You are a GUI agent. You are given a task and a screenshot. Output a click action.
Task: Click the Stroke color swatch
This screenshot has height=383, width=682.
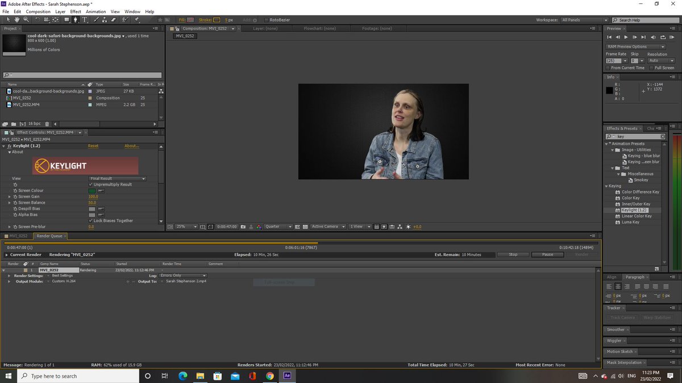pos(216,20)
